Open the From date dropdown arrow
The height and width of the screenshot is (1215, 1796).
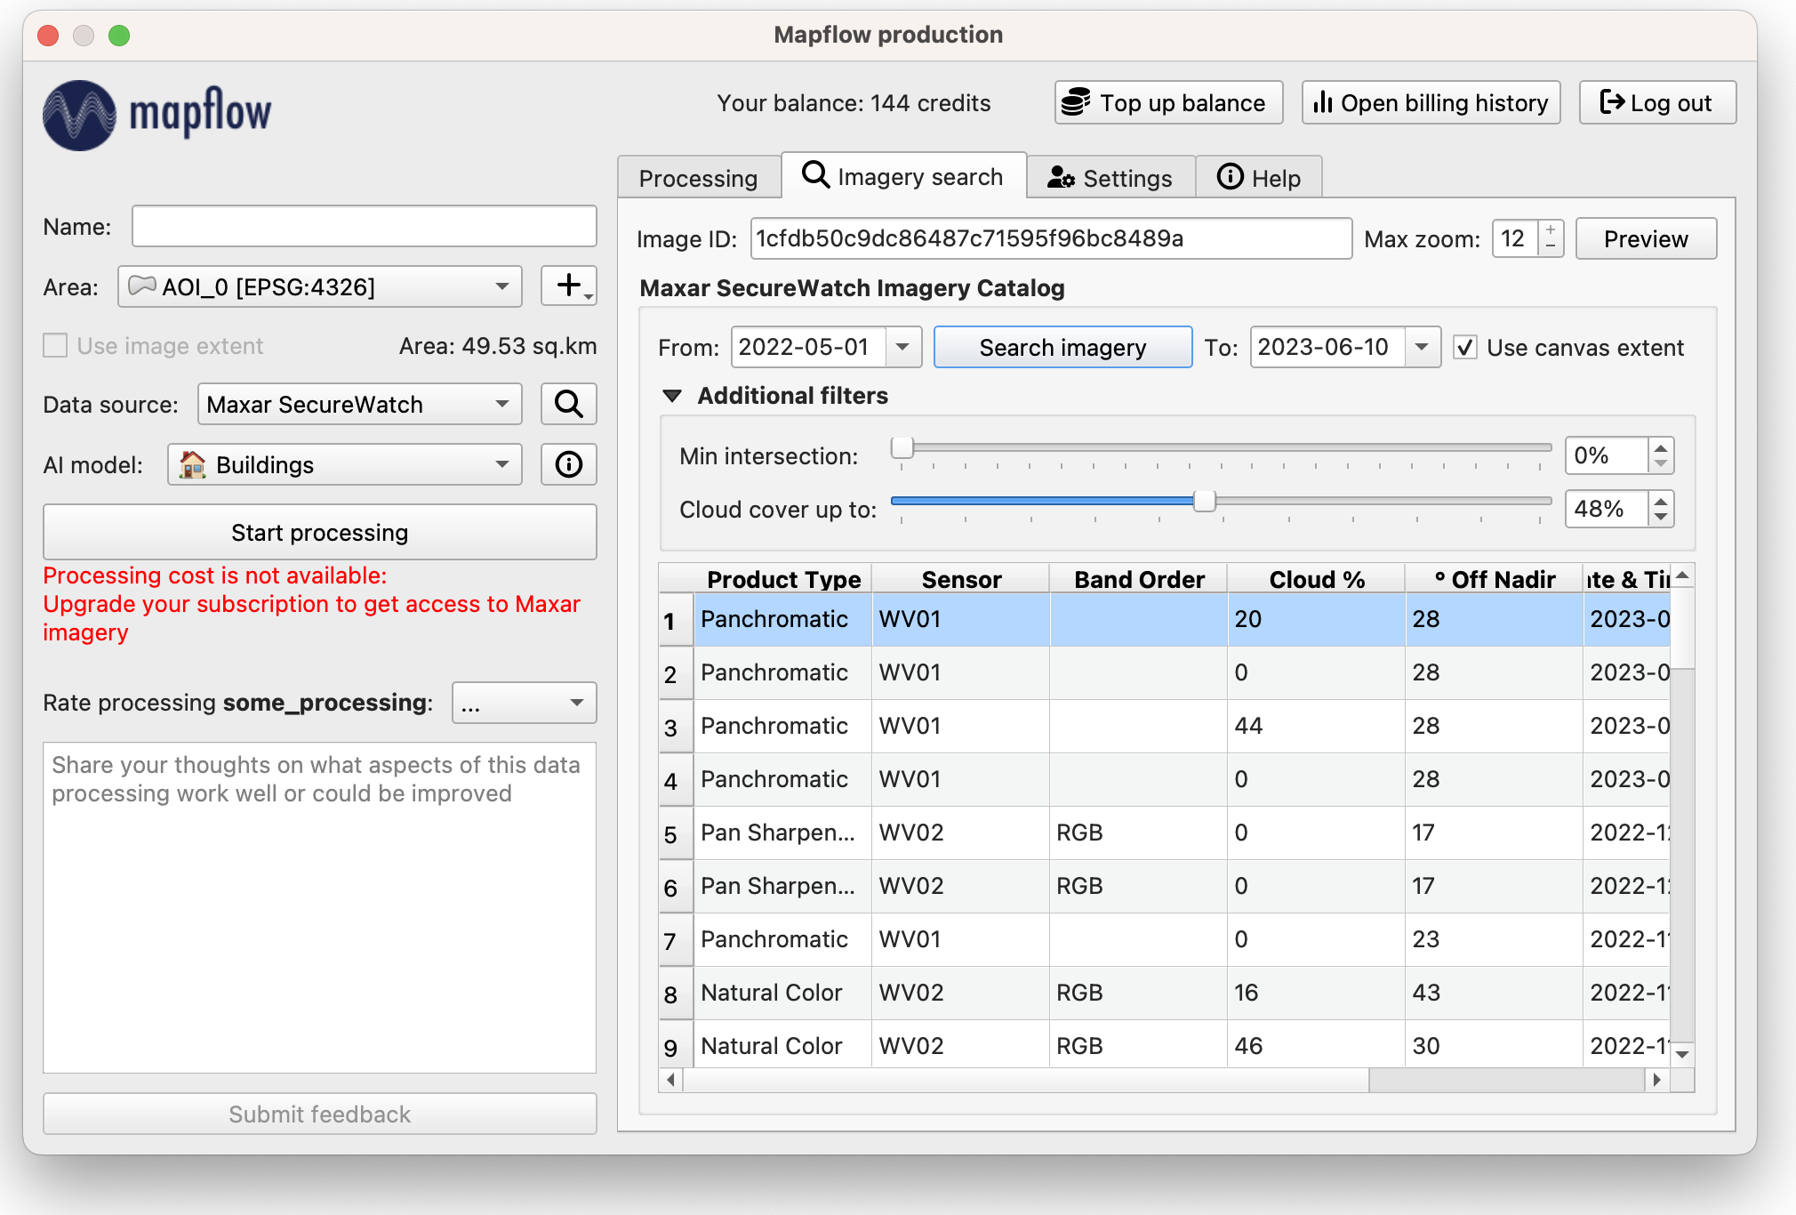coord(903,347)
